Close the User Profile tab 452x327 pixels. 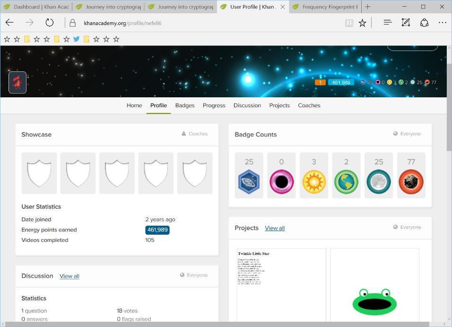(283, 7)
